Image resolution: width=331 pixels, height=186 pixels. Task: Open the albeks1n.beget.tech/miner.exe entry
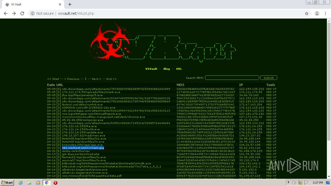(85, 173)
